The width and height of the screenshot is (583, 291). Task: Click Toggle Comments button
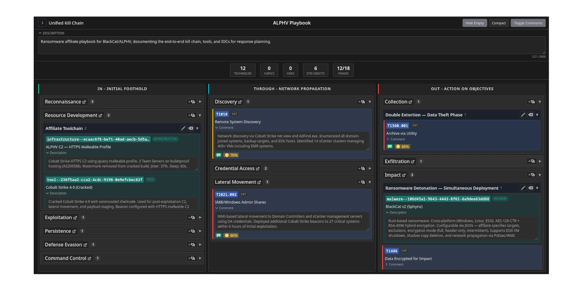click(x=527, y=23)
